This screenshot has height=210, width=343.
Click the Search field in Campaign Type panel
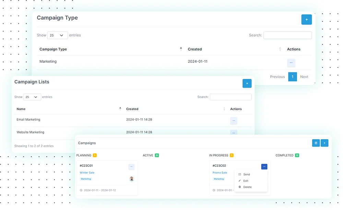[x=287, y=35]
